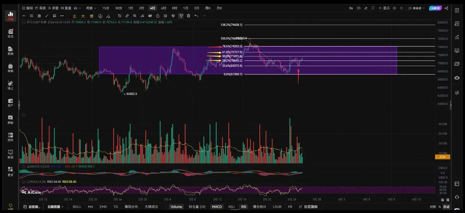Viewport: 465px width, 213px height.
Task: Click the 多窗 multi-window button
Action: (x=53, y=8)
